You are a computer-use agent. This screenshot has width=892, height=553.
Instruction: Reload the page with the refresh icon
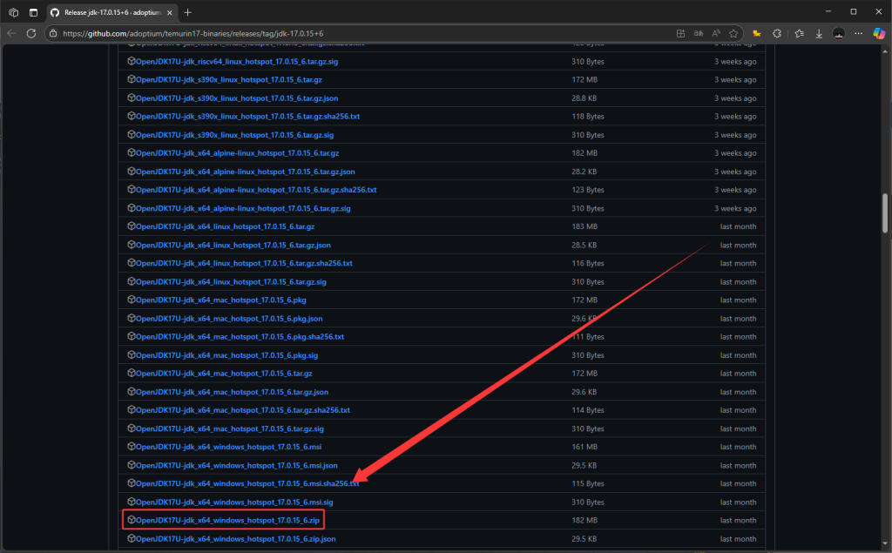[31, 34]
